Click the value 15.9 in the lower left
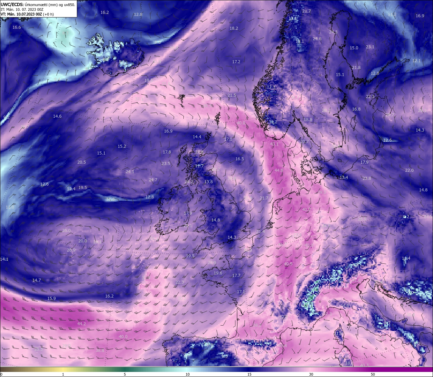This screenshot has width=433, height=377. click(51, 299)
